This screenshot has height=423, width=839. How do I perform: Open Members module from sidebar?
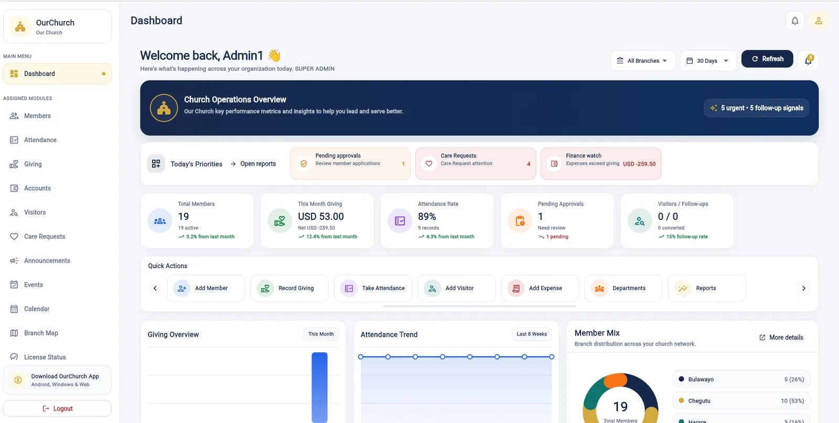[57, 116]
